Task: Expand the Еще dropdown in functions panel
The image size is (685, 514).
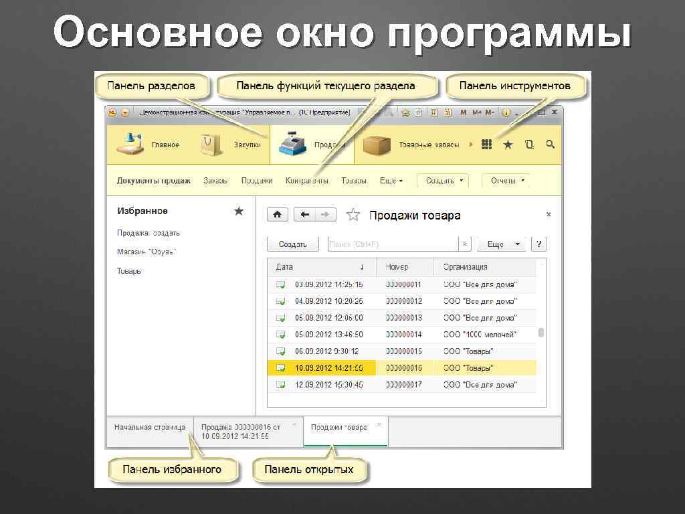Action: click(x=391, y=180)
